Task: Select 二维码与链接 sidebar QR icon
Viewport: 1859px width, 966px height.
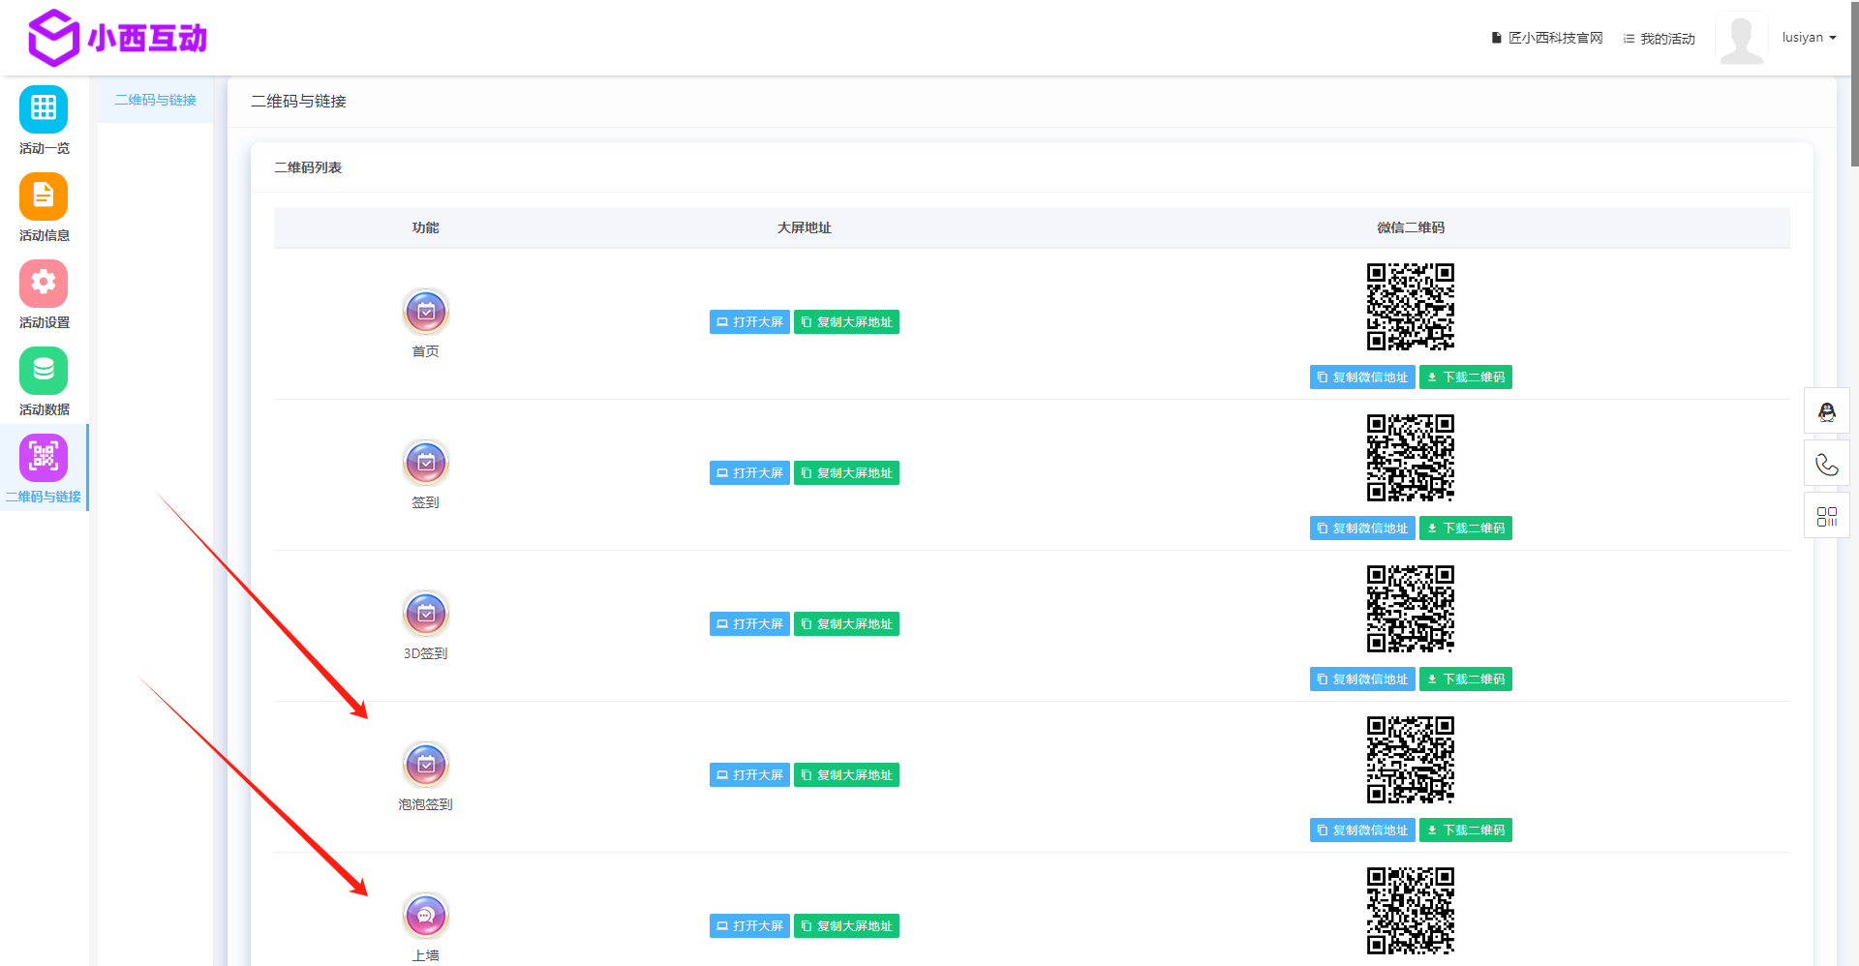Action: pyautogui.click(x=44, y=458)
